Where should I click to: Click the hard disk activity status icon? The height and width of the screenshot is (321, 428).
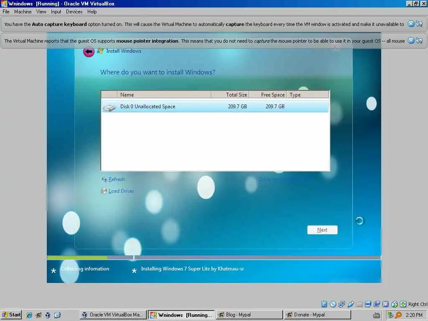pos(324,304)
